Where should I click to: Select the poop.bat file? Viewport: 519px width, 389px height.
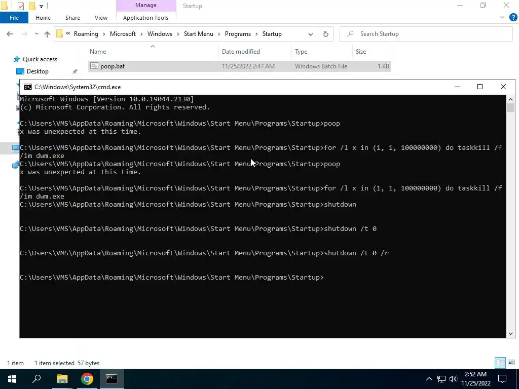(x=239, y=66)
